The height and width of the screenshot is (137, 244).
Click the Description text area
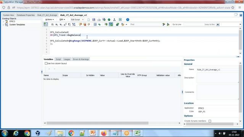click(218, 78)
